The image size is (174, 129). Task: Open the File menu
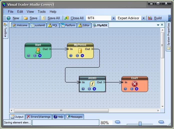(11, 11)
